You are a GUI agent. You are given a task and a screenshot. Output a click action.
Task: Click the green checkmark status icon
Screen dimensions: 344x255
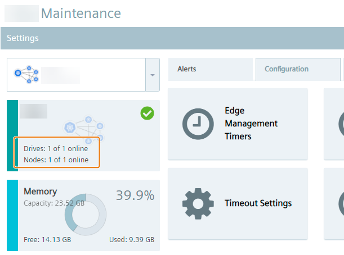pyautogui.click(x=148, y=113)
